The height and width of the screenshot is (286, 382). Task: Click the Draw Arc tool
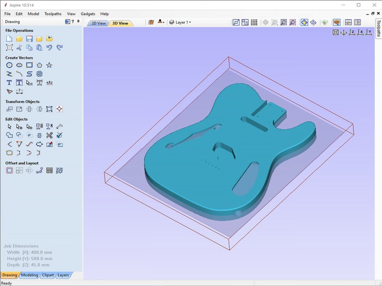point(19,74)
